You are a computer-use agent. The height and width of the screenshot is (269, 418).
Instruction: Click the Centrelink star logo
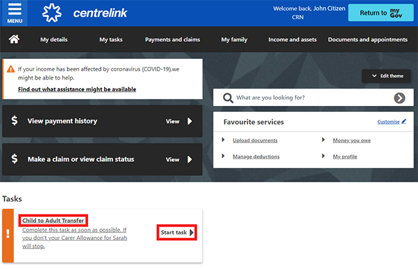(x=52, y=12)
